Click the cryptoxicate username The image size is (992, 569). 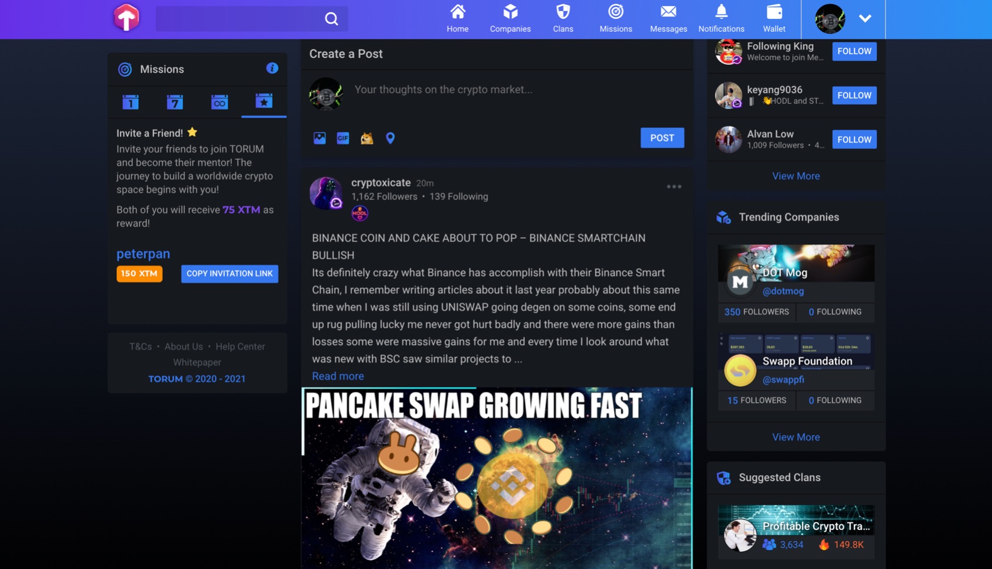(381, 183)
